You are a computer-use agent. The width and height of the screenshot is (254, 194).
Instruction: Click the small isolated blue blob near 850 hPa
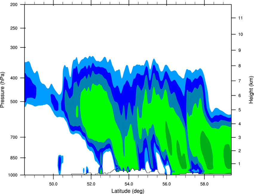pyautogui.click(x=60, y=164)
